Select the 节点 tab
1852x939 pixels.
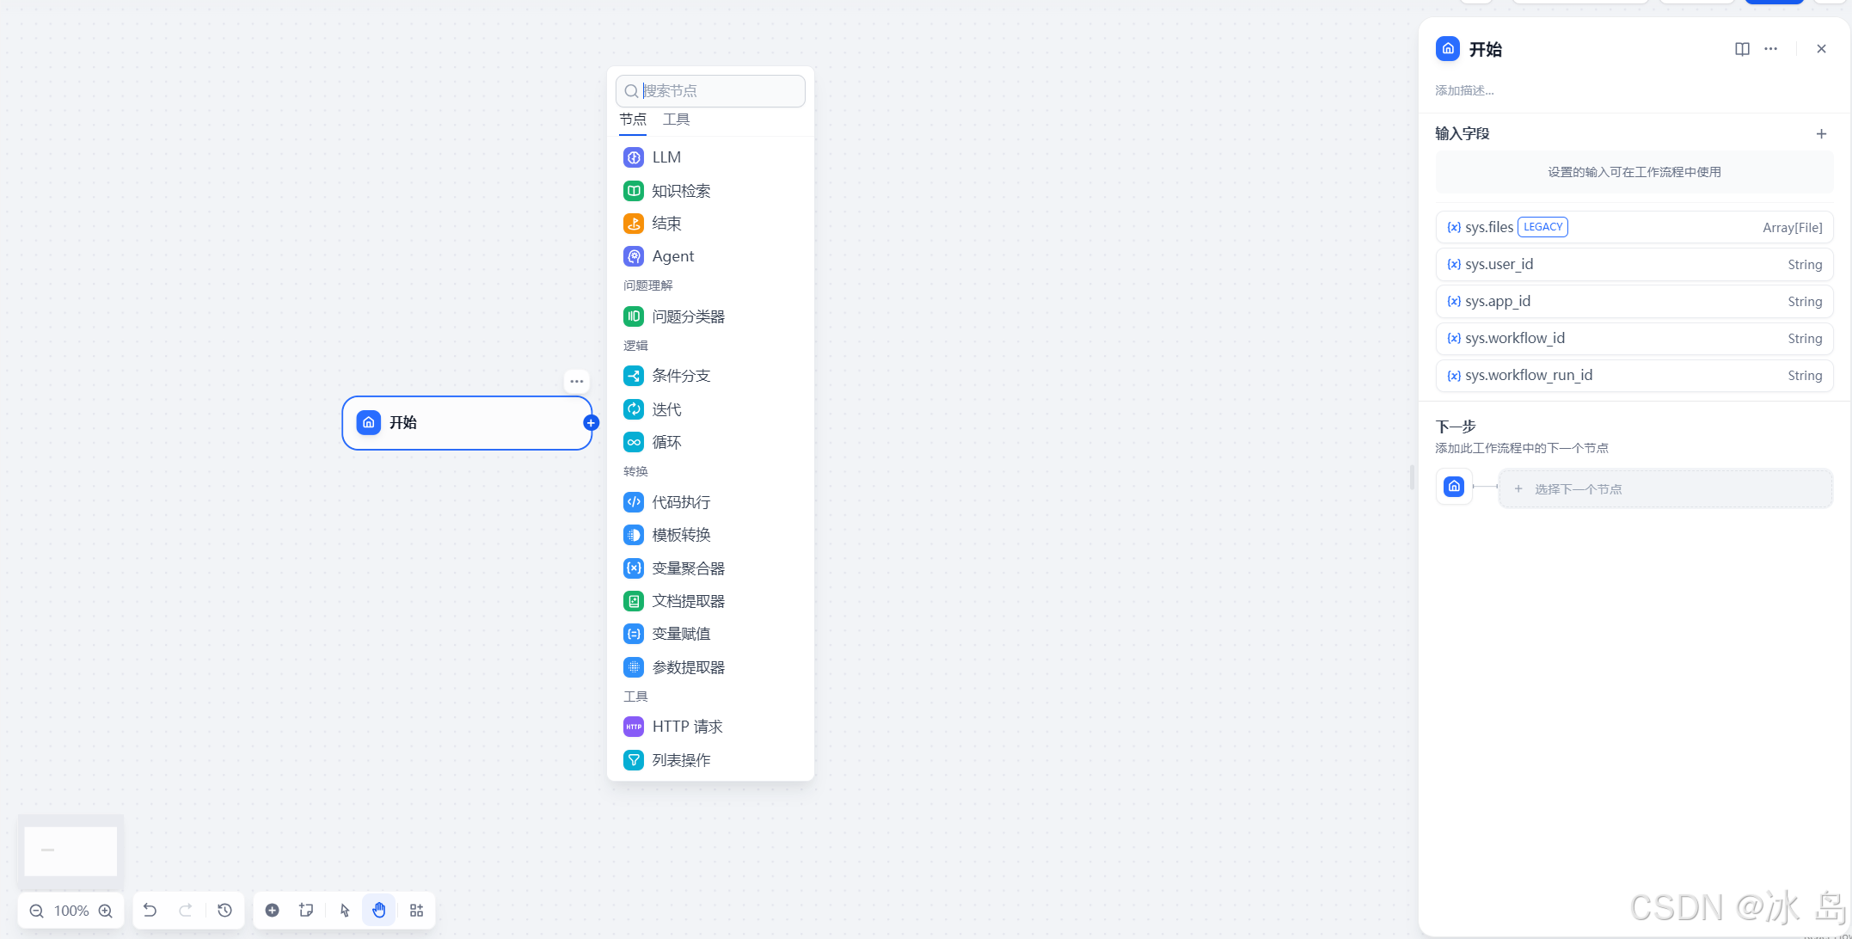[x=633, y=120]
